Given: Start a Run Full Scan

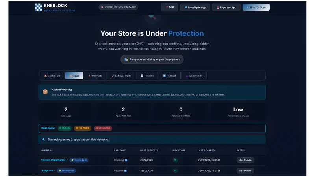Looking at the screenshot, I should (256, 7).
